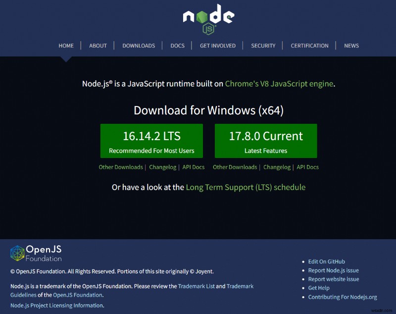396x314 pixels.
Task: Open the HOME menu item
Action: (x=66, y=46)
